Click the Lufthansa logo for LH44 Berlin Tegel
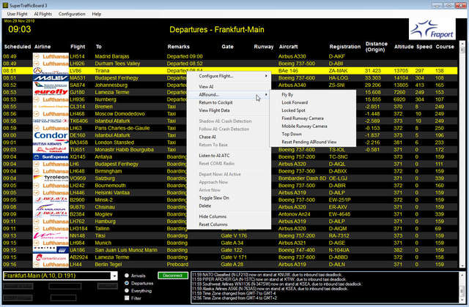The height and width of the screenshot is (307, 469). (51, 265)
